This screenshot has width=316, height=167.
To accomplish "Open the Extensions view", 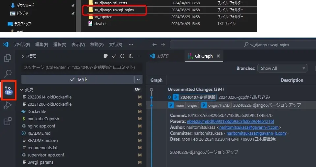I will pyautogui.click(x=8, y=121).
